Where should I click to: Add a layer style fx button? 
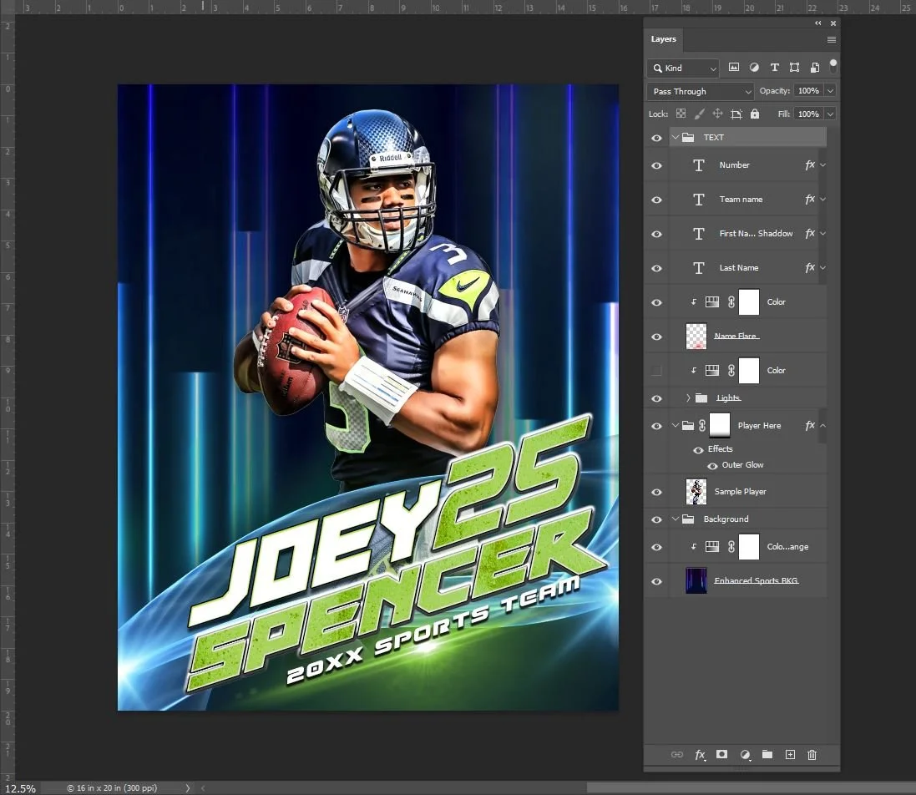point(700,755)
